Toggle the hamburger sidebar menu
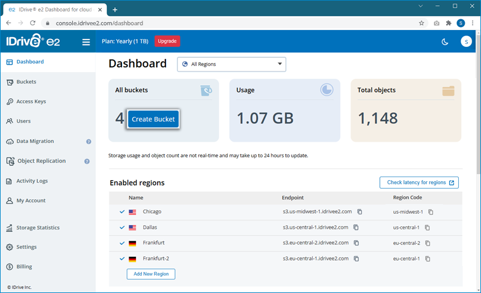This screenshot has height=293, width=481. pos(86,42)
